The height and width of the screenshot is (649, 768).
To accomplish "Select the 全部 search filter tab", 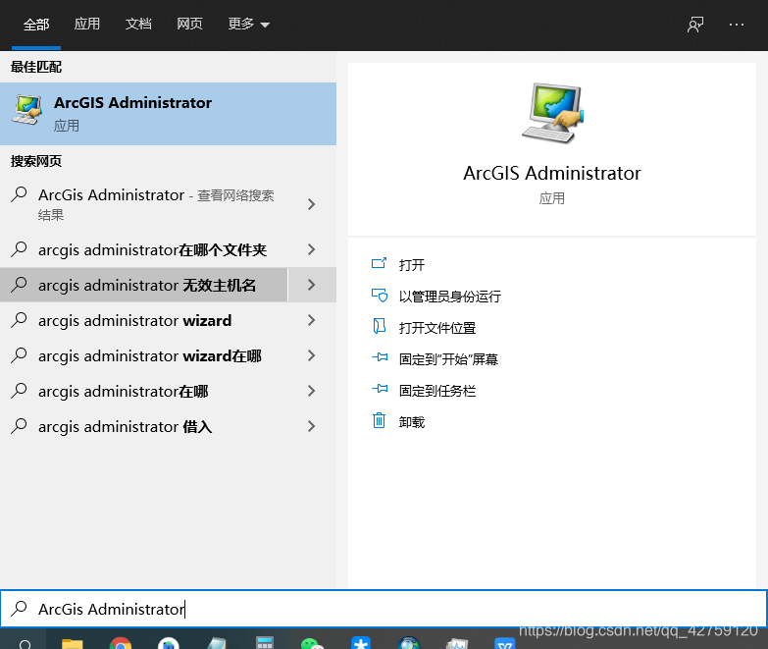I will [36, 24].
